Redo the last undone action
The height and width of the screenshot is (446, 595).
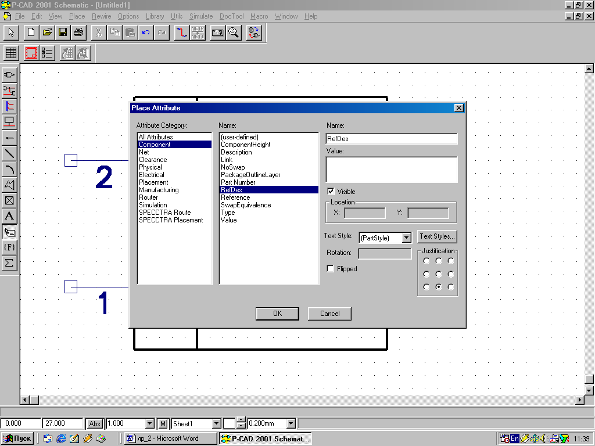(x=162, y=33)
